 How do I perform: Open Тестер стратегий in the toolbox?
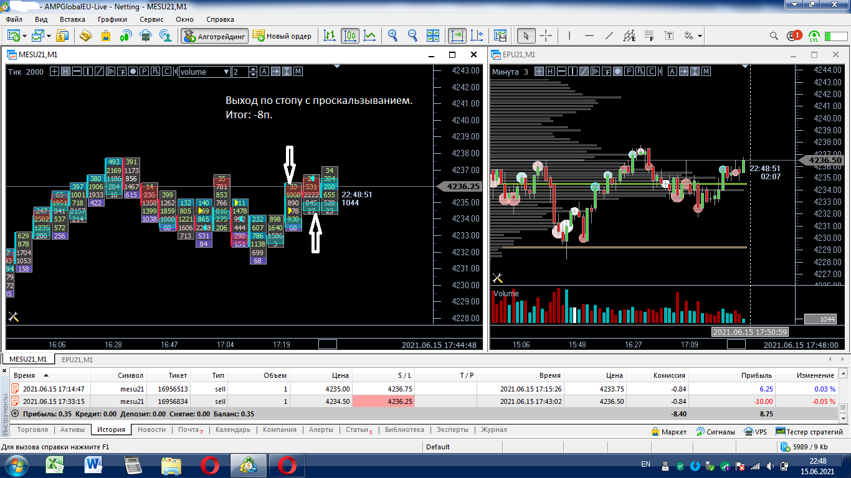point(809,431)
